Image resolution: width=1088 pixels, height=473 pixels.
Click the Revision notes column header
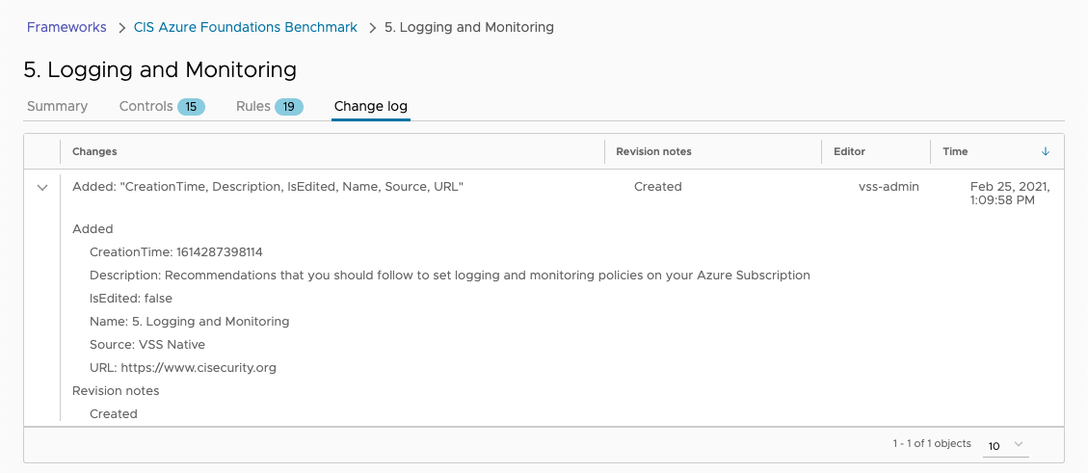653,151
